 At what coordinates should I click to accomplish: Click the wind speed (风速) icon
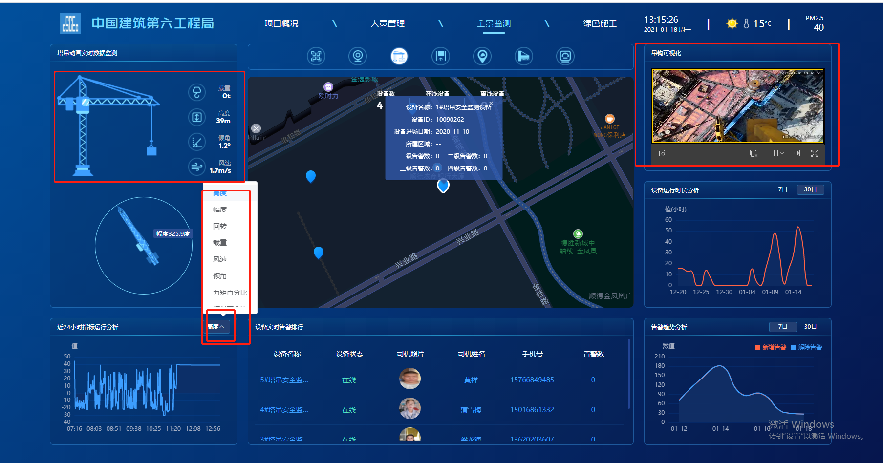pos(197,167)
